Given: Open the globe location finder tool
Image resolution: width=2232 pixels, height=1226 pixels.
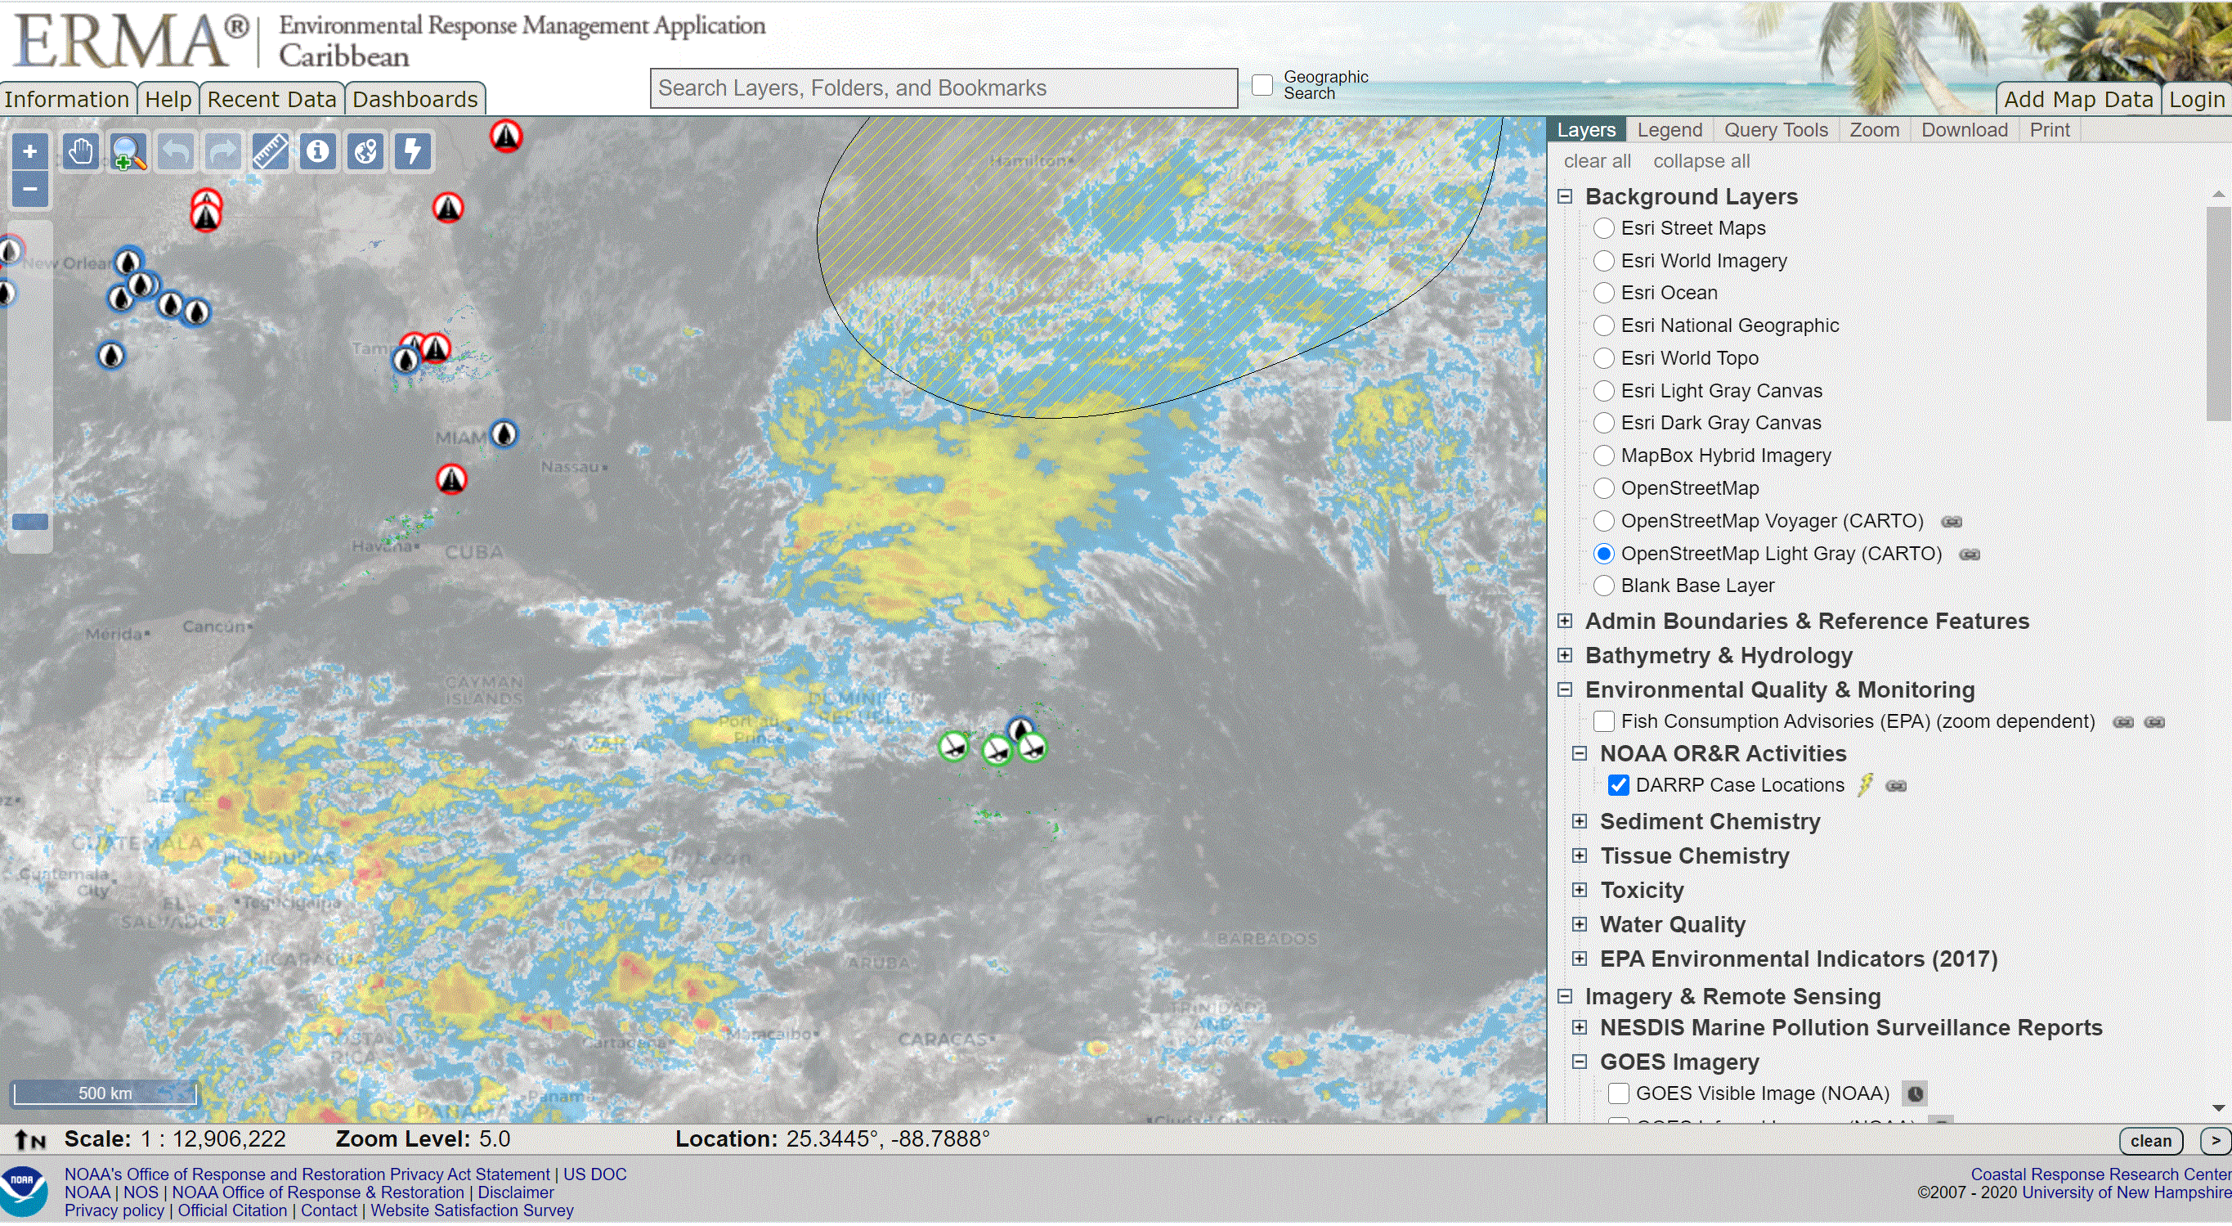Looking at the screenshot, I should (x=365, y=152).
